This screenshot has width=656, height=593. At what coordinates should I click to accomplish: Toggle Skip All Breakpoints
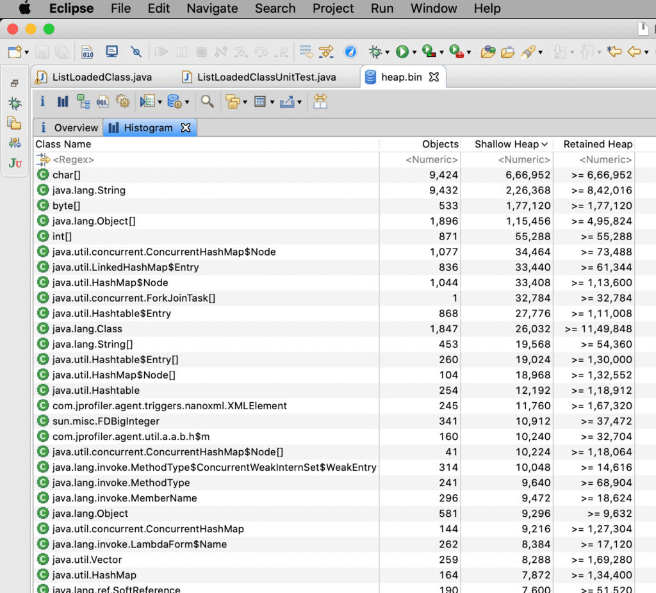tap(136, 52)
